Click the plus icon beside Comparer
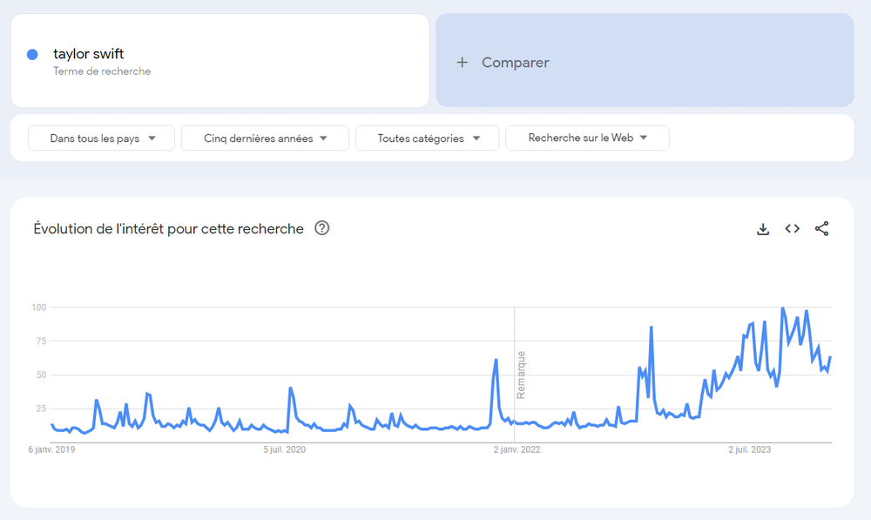 [x=463, y=63]
